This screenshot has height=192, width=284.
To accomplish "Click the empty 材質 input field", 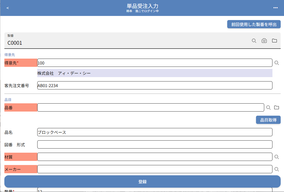I will click(x=154, y=157).
